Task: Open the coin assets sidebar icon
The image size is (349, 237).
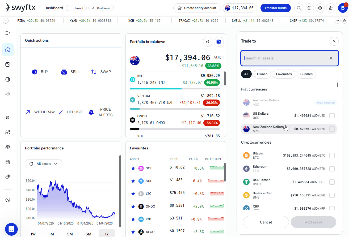Action: click(x=8, y=79)
